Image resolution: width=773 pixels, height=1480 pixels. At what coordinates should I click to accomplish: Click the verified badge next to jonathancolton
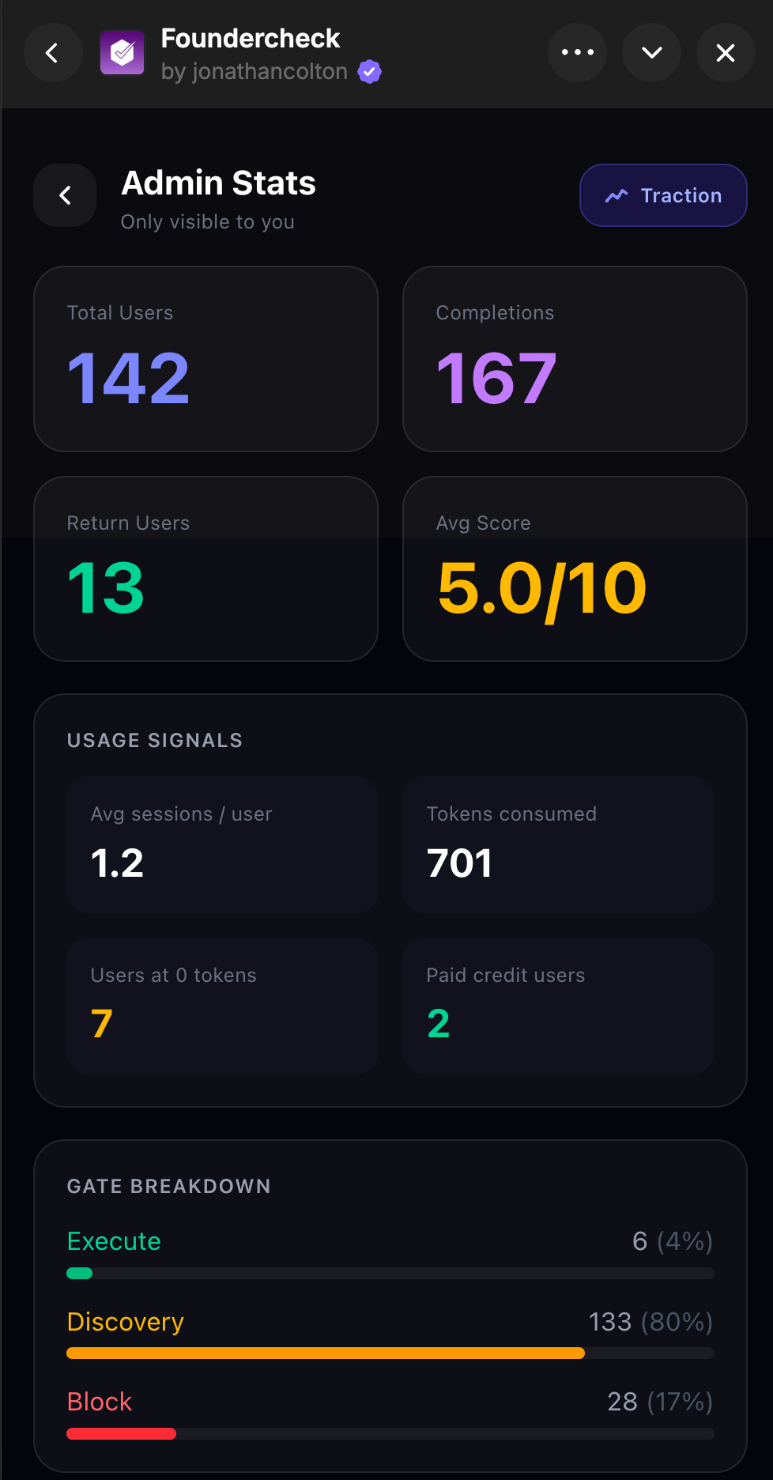pos(369,72)
